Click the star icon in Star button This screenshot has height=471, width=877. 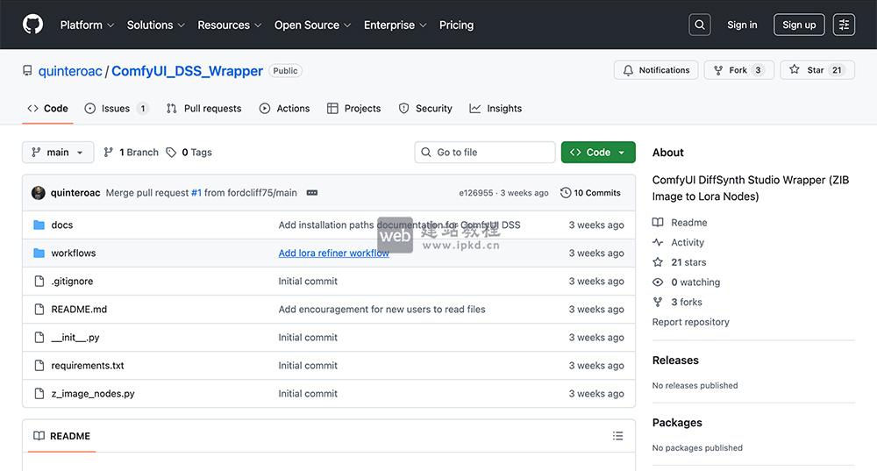point(795,70)
